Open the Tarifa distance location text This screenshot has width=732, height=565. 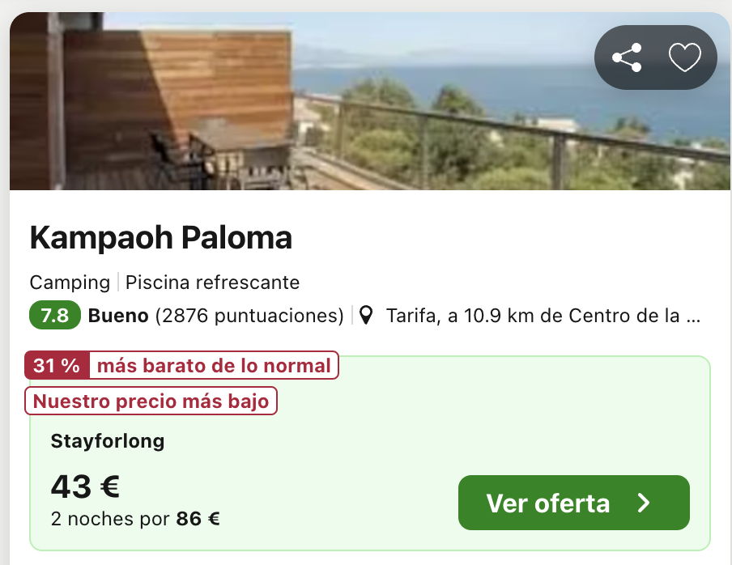tap(543, 316)
